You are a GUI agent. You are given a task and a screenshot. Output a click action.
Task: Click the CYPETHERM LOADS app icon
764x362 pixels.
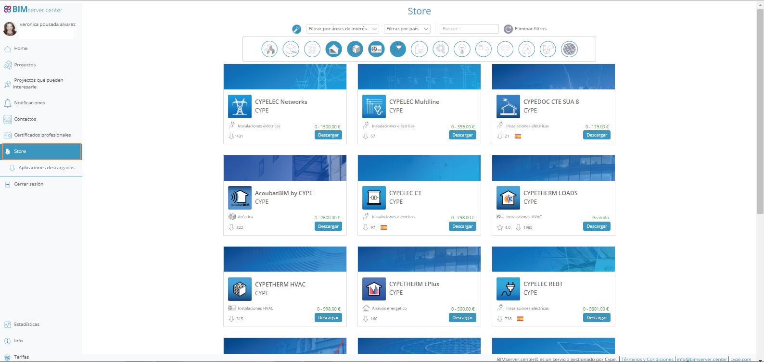[508, 198]
